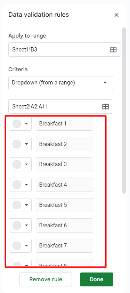The width and height of the screenshot is (130, 293).
Task: Select the Breakfast 5 item field
Action: [x=64, y=205]
